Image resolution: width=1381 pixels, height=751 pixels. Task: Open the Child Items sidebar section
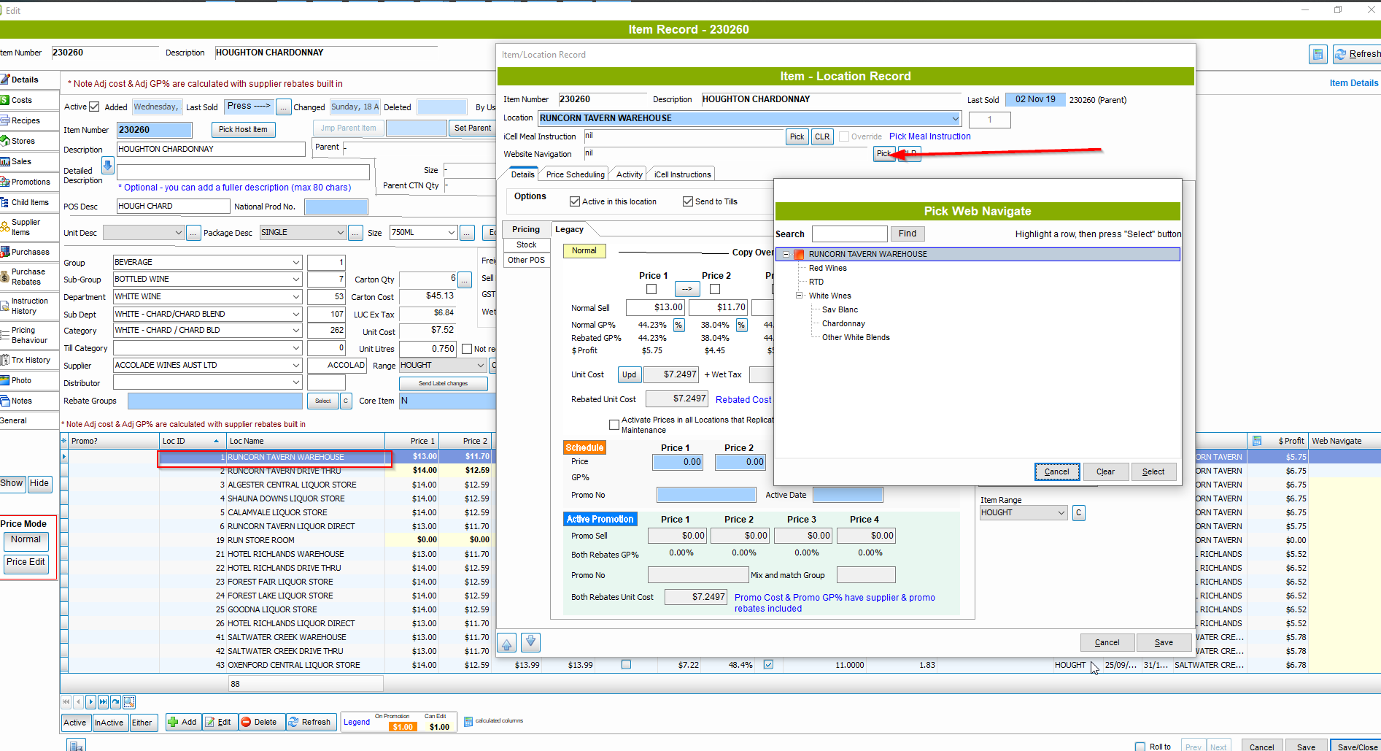click(30, 202)
